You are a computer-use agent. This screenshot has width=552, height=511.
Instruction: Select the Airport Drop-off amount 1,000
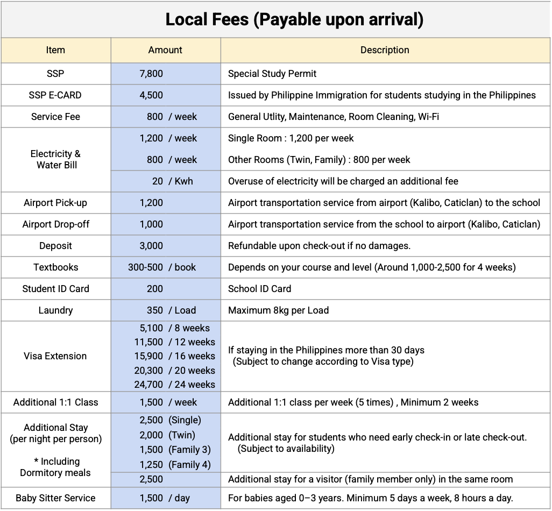166,224
